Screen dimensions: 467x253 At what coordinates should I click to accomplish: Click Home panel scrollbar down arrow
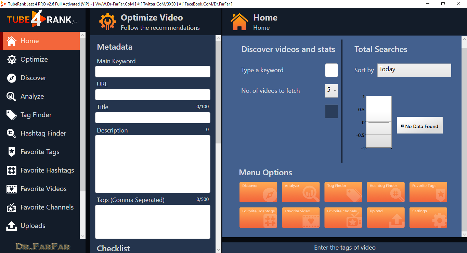[x=464, y=235]
